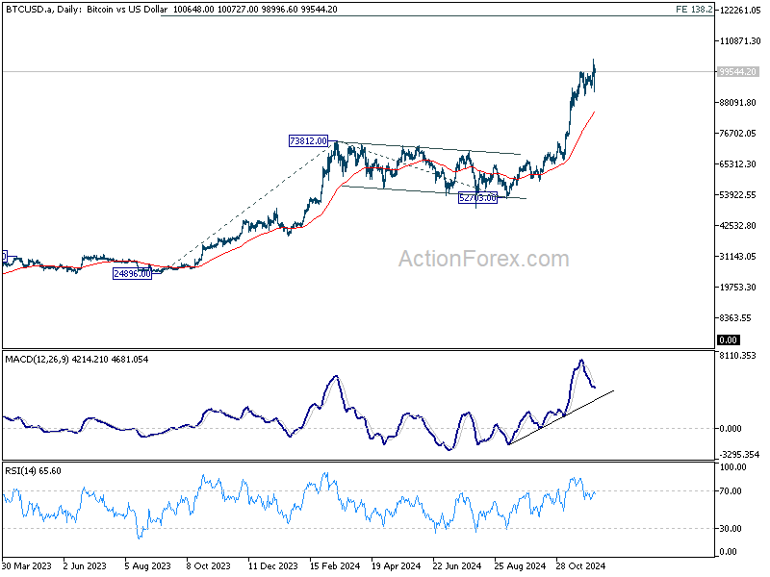Select the current price tag 99544.20
770x577 pixels.
point(737,71)
